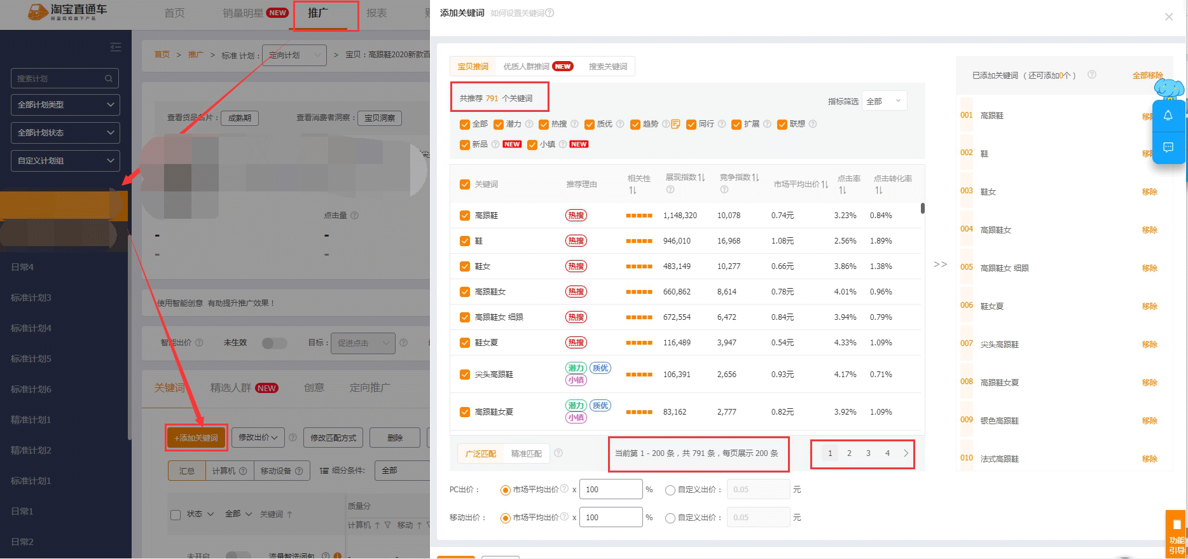
Task: Open the 自定义计划组 dropdown
Action: [x=65, y=161]
